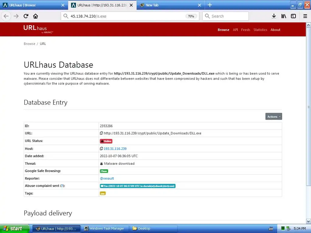Click the malware bug icon in Threat row
Image resolution: width=311 pixels, height=233 pixels.
(x=101, y=164)
